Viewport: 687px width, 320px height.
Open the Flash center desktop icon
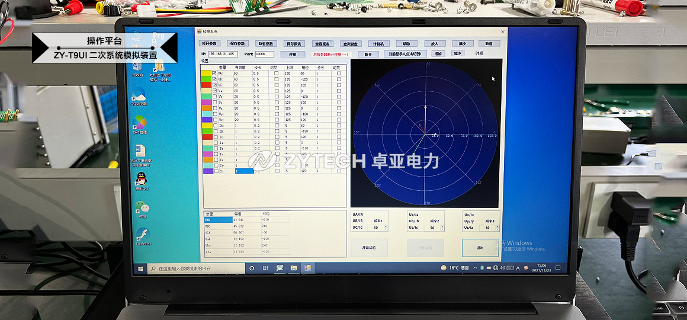[143, 236]
